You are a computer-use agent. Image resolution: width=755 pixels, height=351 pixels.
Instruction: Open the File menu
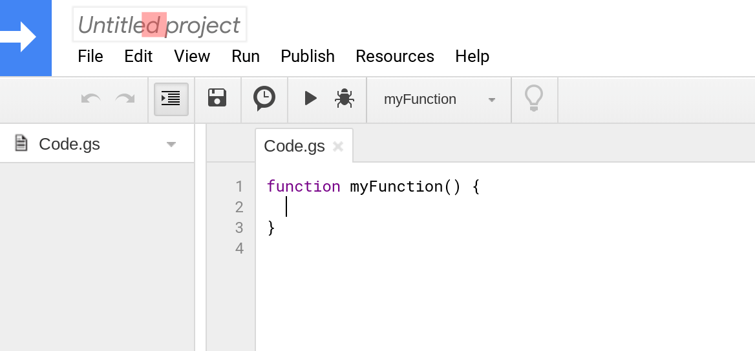90,56
